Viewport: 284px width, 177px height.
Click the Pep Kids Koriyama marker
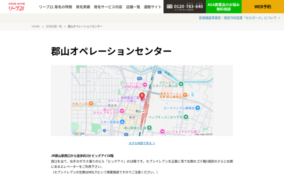187,117
